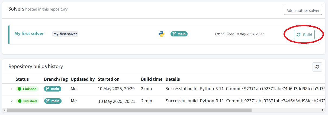328x115 pixels.
Task: Click Last built on 10 May 2025, 20:31
Action: coord(239,34)
